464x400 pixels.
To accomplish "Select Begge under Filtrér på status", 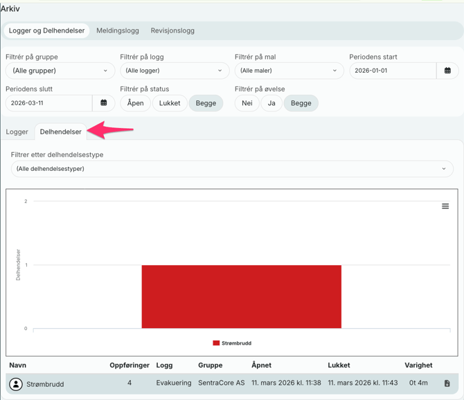I will tap(206, 103).
